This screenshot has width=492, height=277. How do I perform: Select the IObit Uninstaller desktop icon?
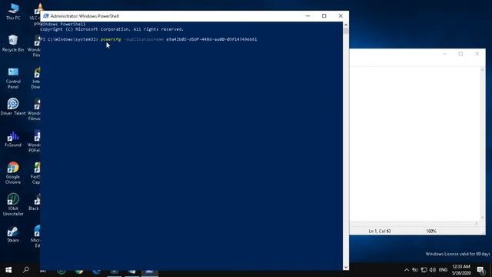coord(13,205)
